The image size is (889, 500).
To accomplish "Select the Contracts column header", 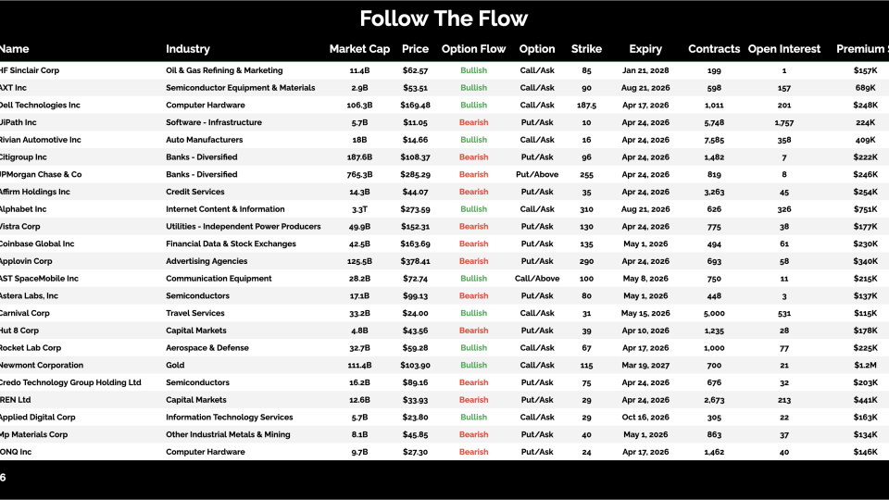I will [x=714, y=49].
